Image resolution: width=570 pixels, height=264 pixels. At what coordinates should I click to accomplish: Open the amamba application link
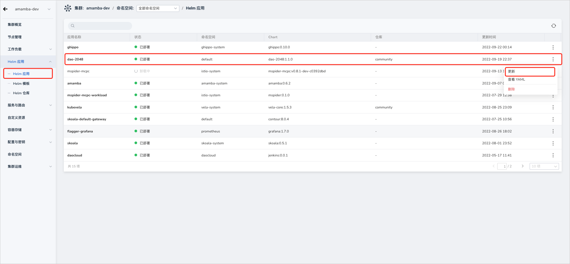point(74,83)
